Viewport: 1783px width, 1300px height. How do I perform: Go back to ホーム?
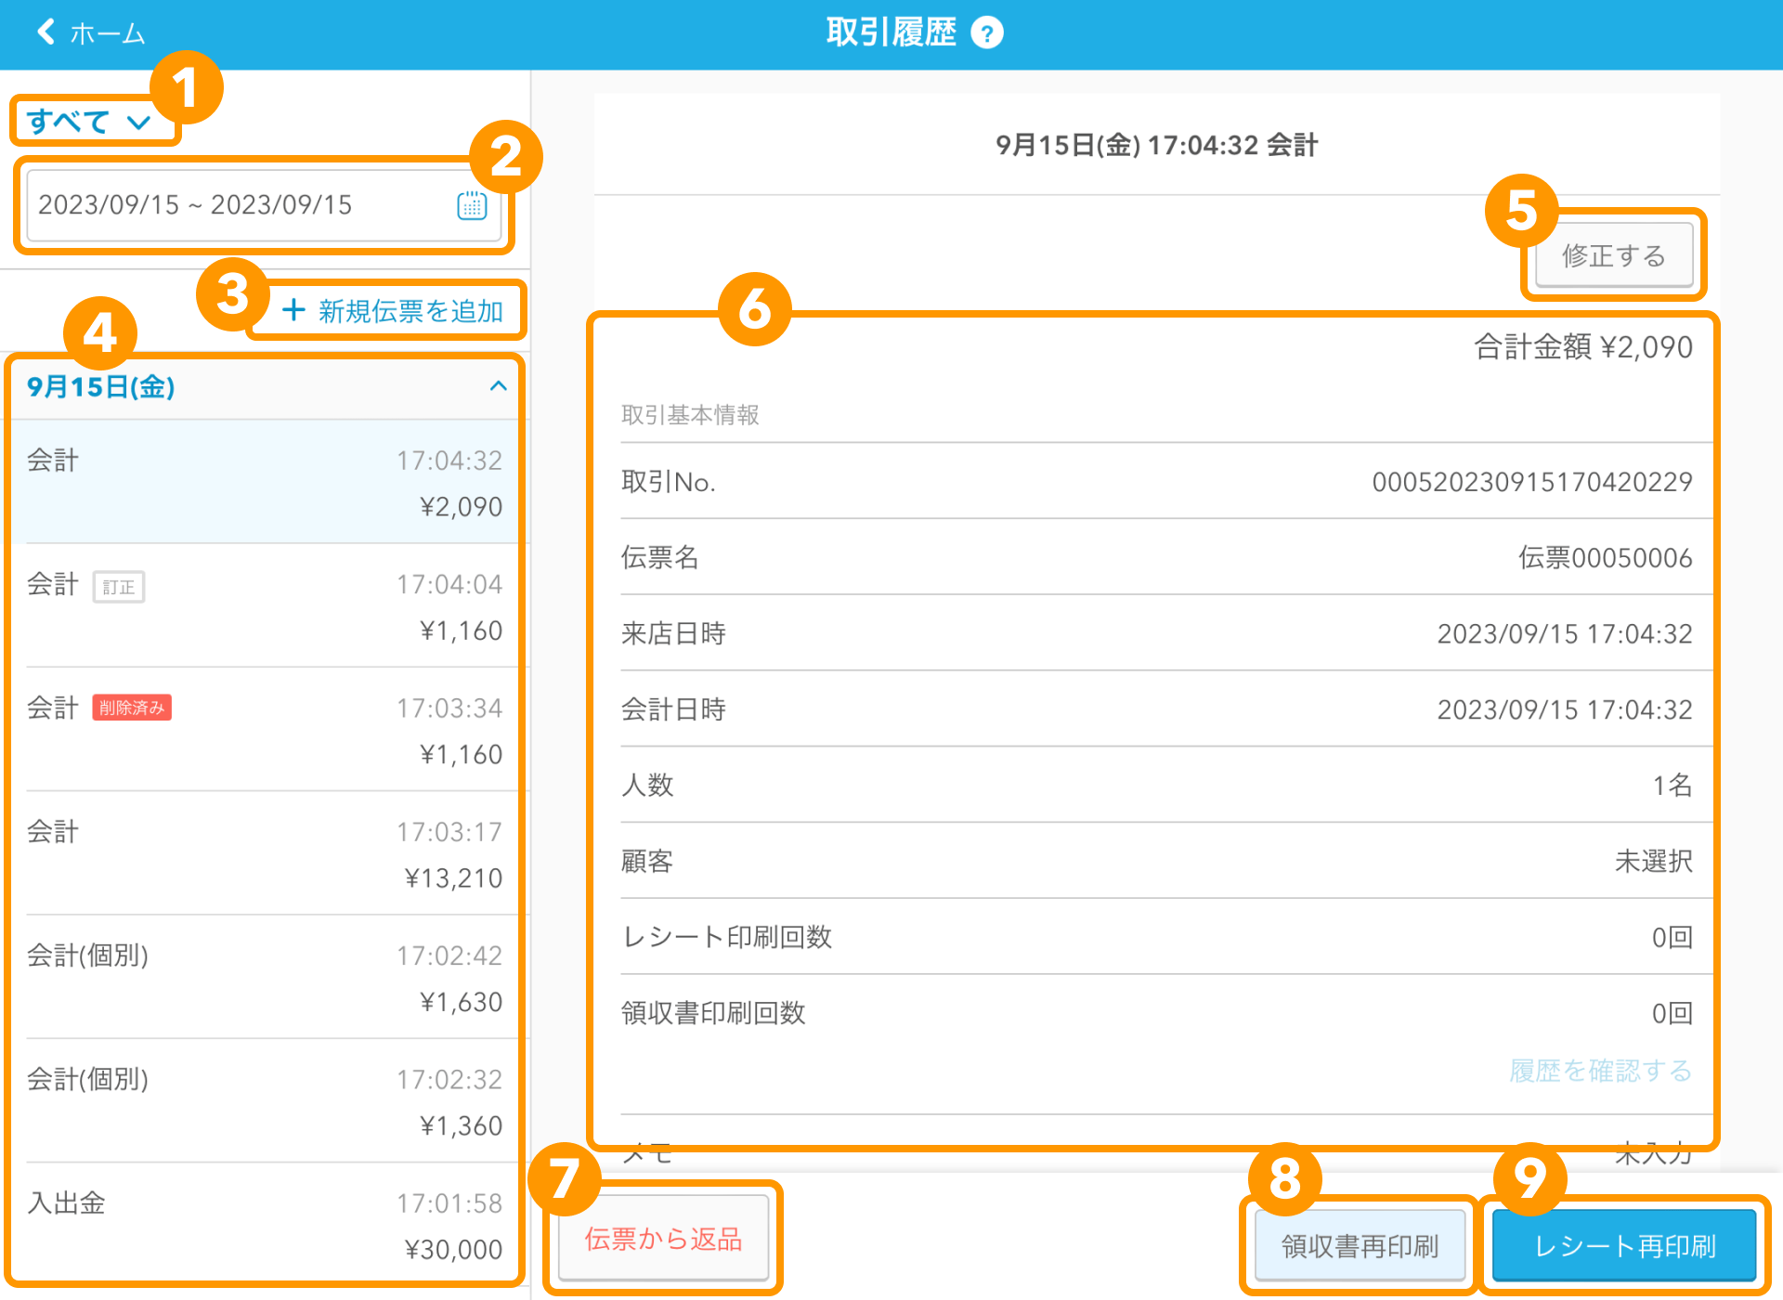[107, 34]
